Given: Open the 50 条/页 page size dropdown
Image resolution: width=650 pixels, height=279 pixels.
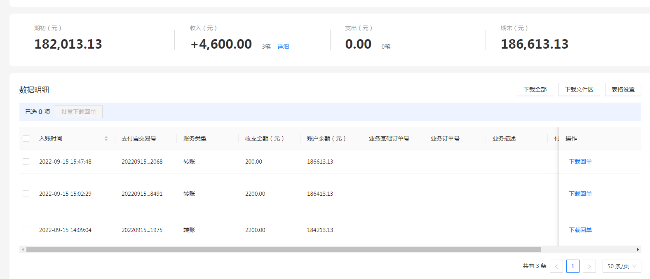Looking at the screenshot, I should coord(622,266).
